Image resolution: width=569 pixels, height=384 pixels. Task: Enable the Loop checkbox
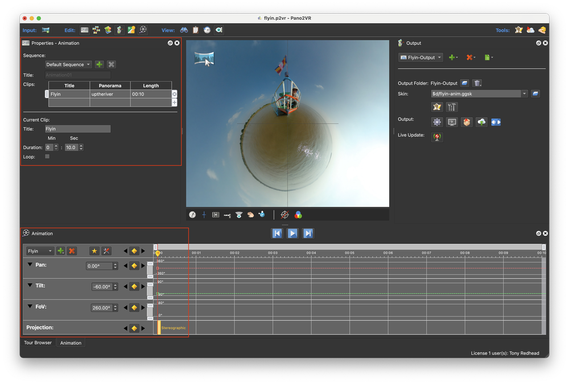tap(47, 156)
